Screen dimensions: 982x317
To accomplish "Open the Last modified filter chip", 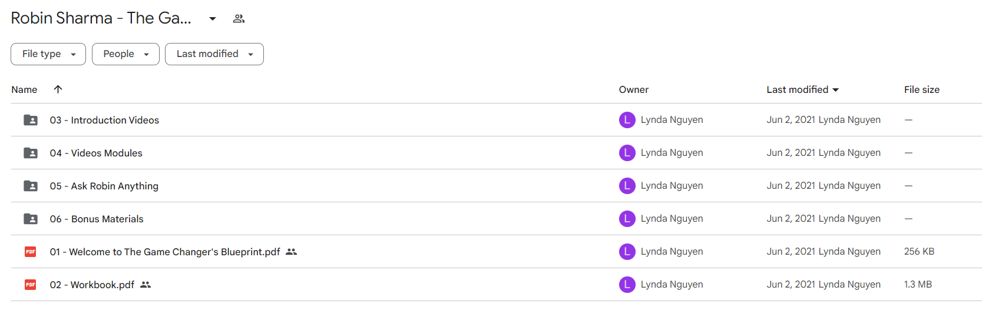I will point(214,54).
